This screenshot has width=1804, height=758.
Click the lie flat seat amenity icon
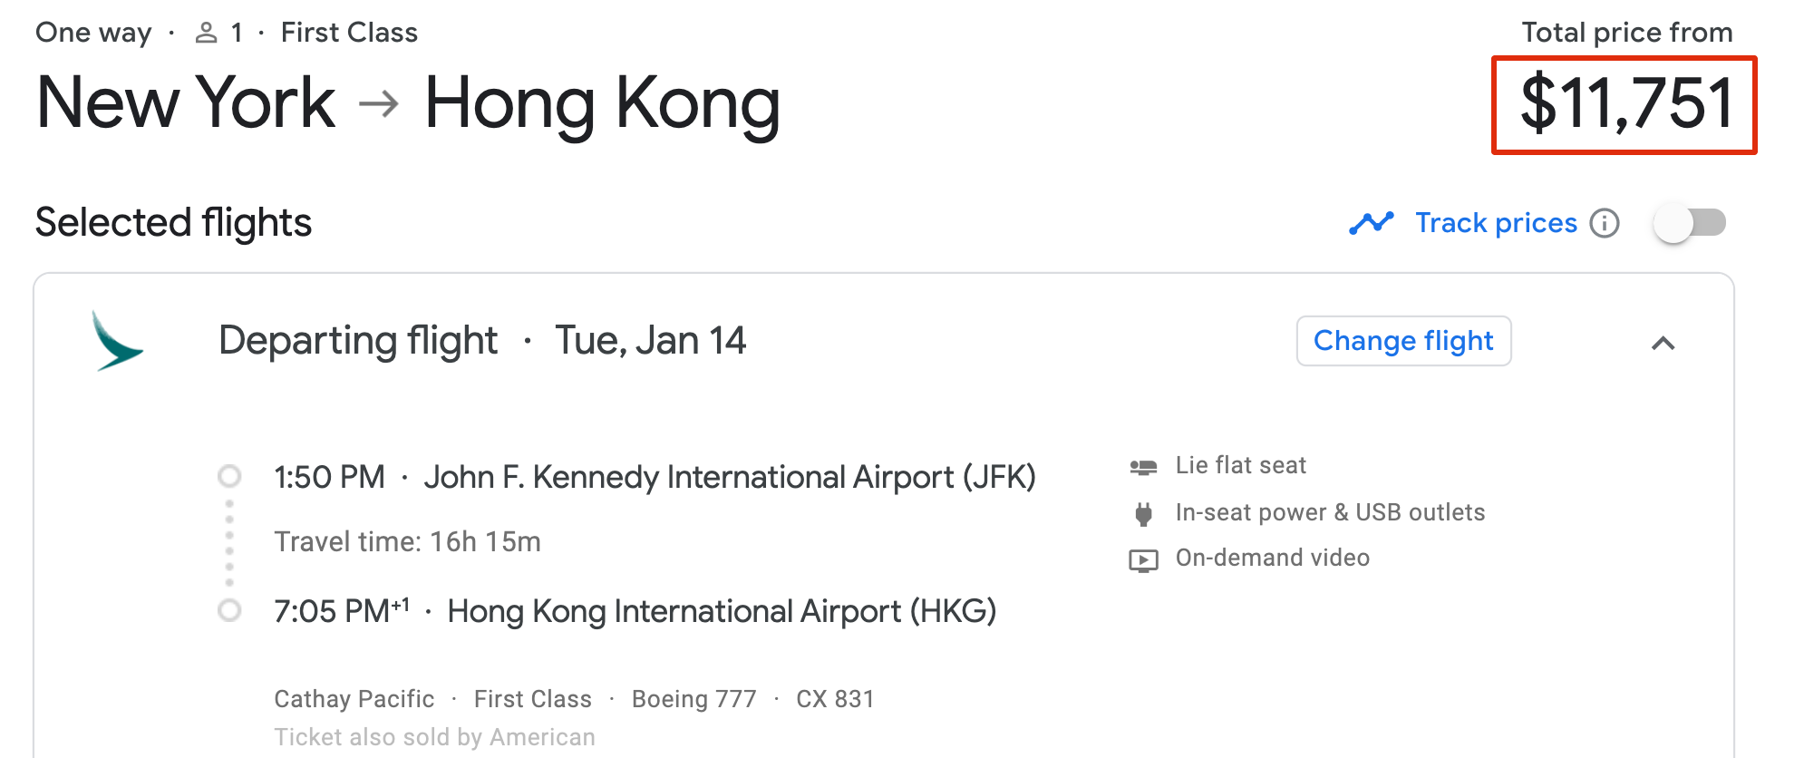click(x=1144, y=465)
